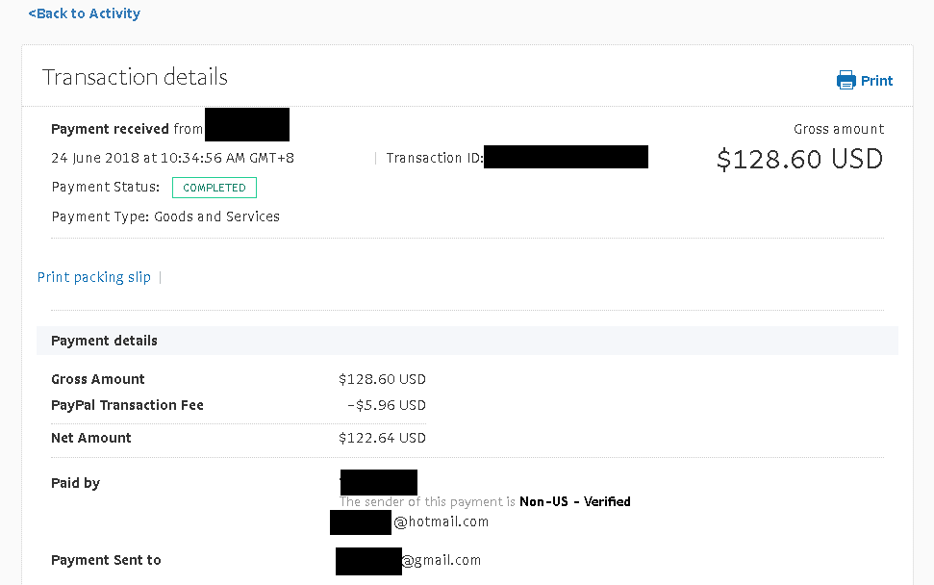Open Print packing slip link

click(94, 277)
